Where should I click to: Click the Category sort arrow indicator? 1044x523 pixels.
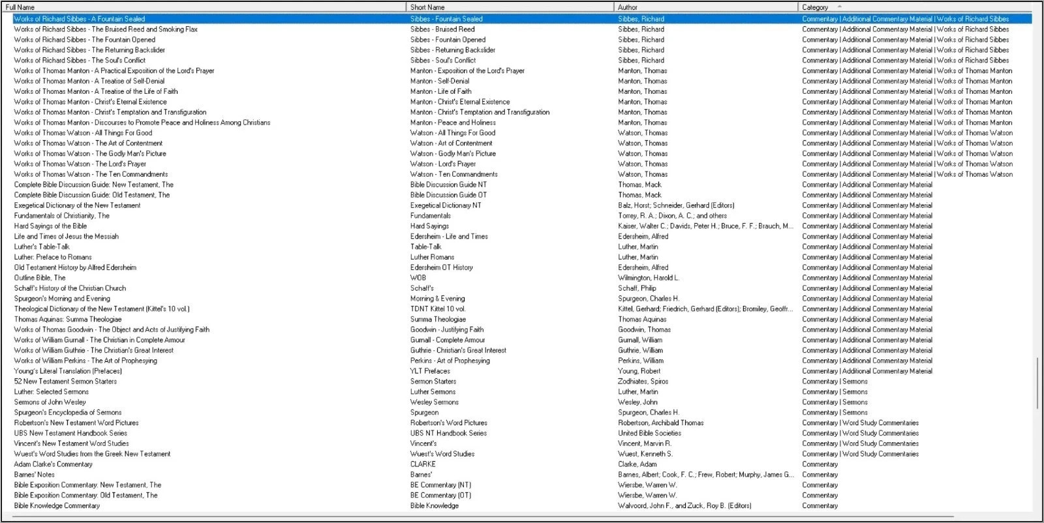point(840,7)
